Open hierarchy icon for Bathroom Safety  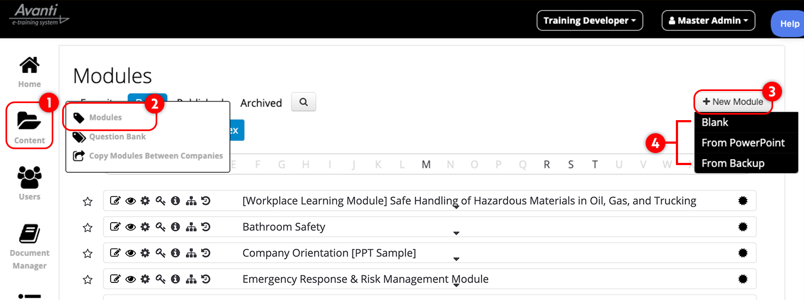coord(191,227)
